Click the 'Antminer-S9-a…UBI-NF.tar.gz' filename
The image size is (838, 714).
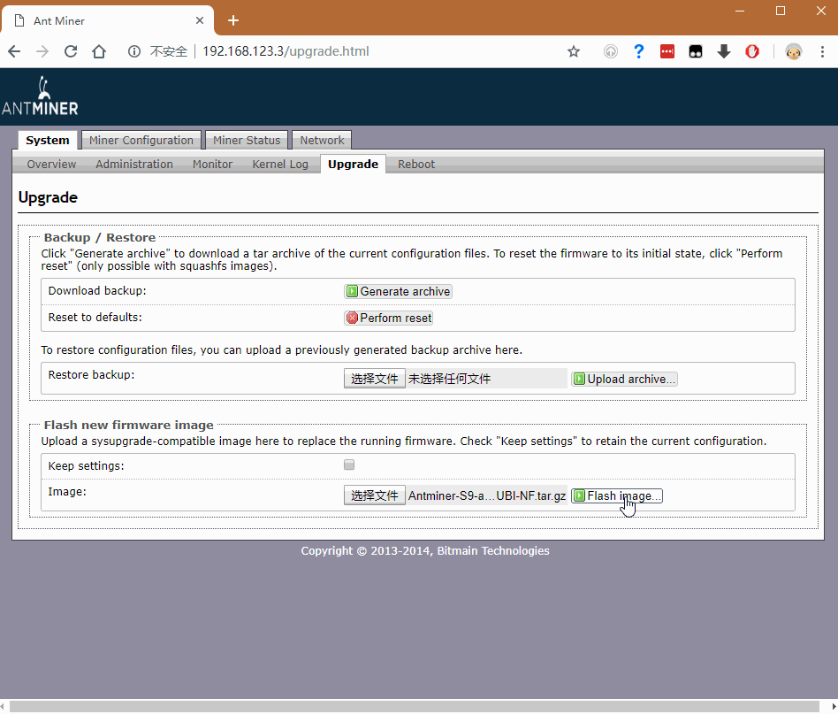point(487,495)
